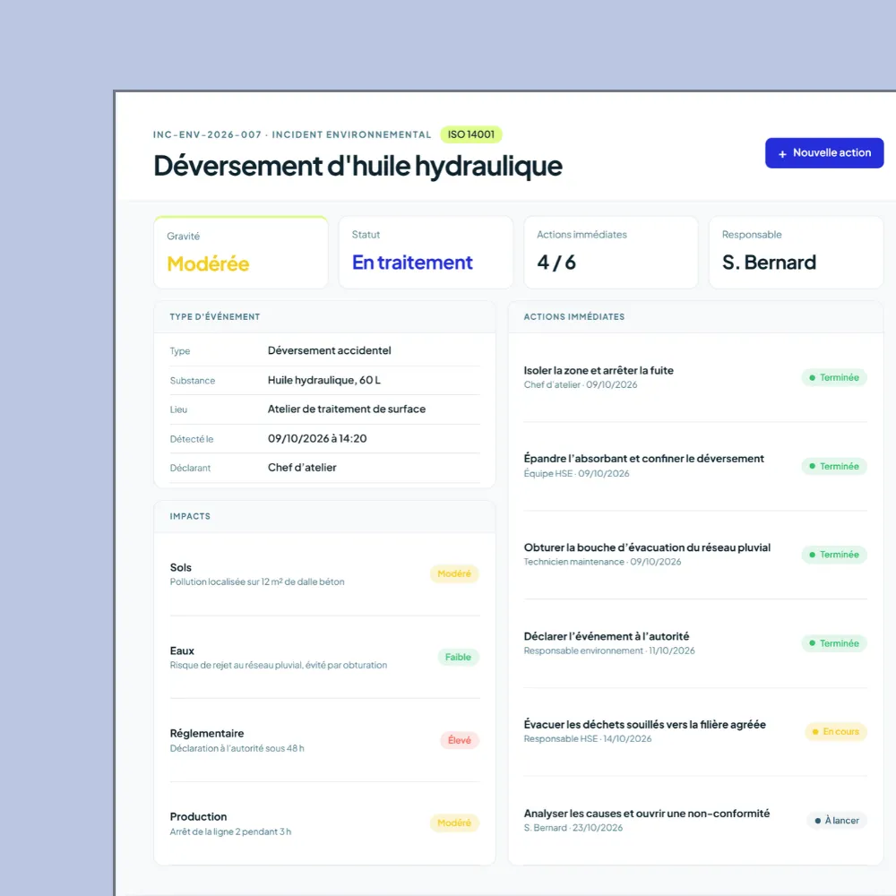
Task: Open action Analyser les causes et ouvrir une non-conformité
Action: pyautogui.click(x=695, y=821)
